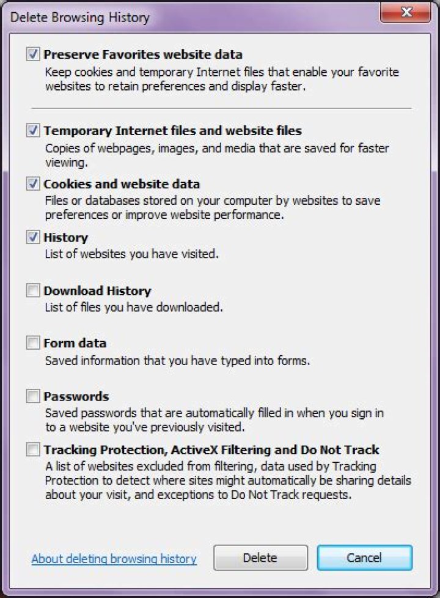Check the Passwords checkbox
The width and height of the screenshot is (440, 598).
[x=34, y=397]
